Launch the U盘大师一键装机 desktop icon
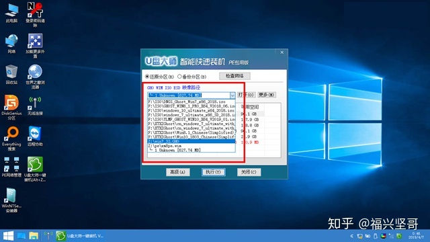Screen dimensions: 430x242 coord(35,169)
